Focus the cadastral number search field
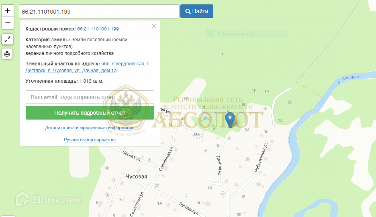This screenshot has width=376, height=217. tap(99, 12)
